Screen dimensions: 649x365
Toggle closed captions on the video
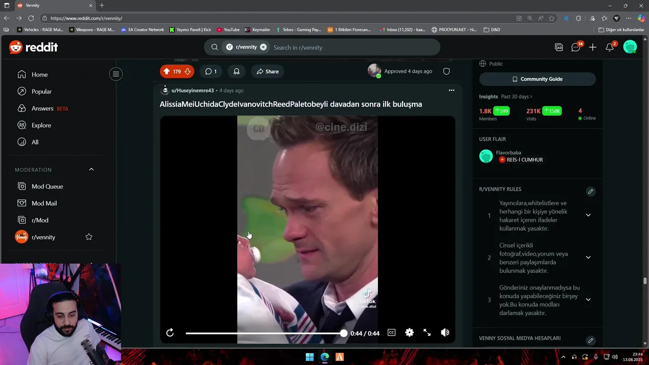point(391,333)
